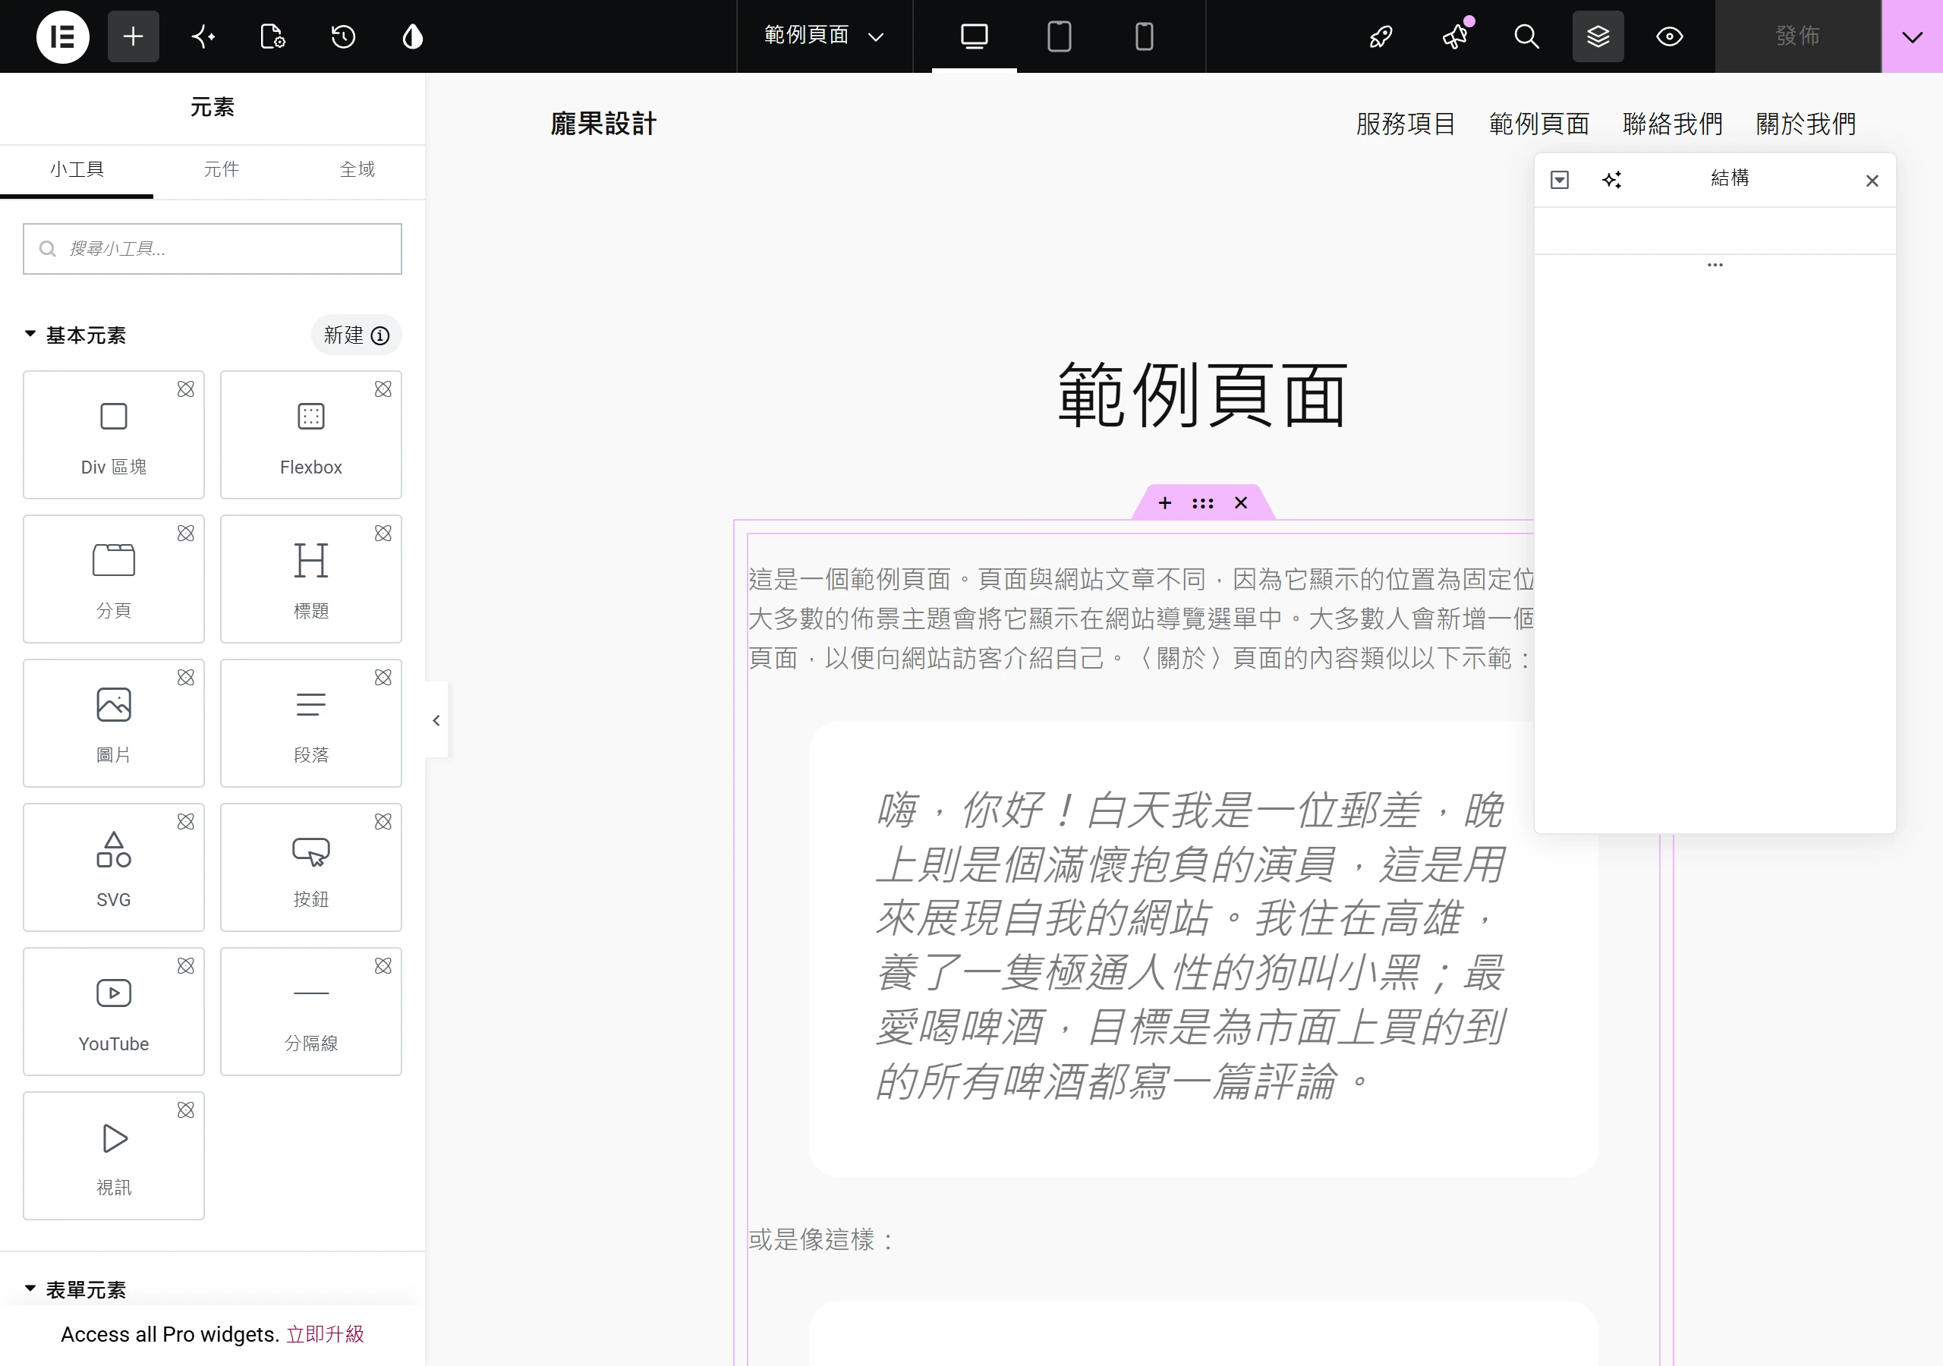Open publish options arrow
Screen dimensions: 1943x1366
click(1912, 36)
